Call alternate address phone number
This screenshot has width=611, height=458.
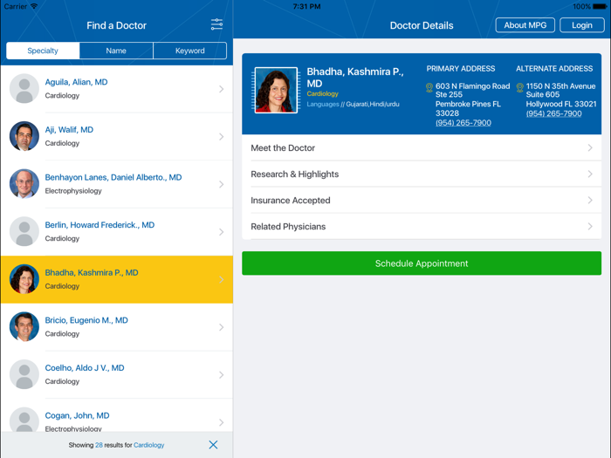[x=553, y=113]
